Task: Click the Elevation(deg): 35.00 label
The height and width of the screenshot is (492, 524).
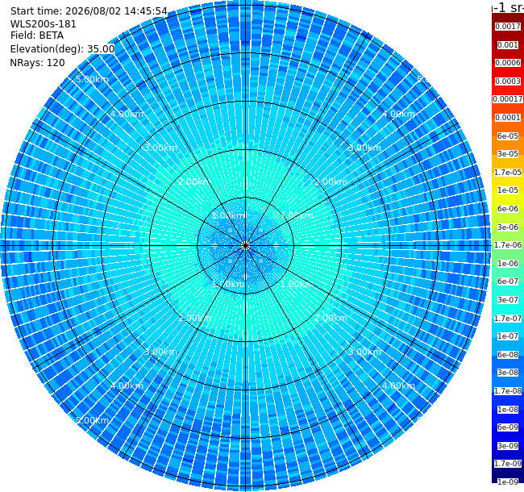Action: click(62, 49)
